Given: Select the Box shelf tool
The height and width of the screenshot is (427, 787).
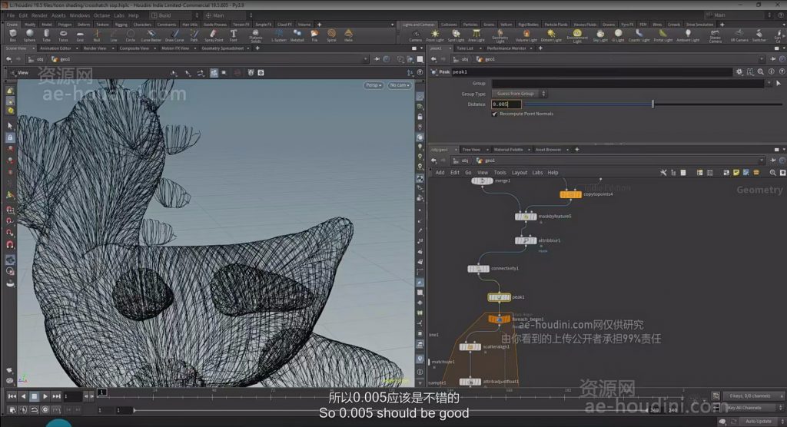Looking at the screenshot, I should [x=12, y=35].
